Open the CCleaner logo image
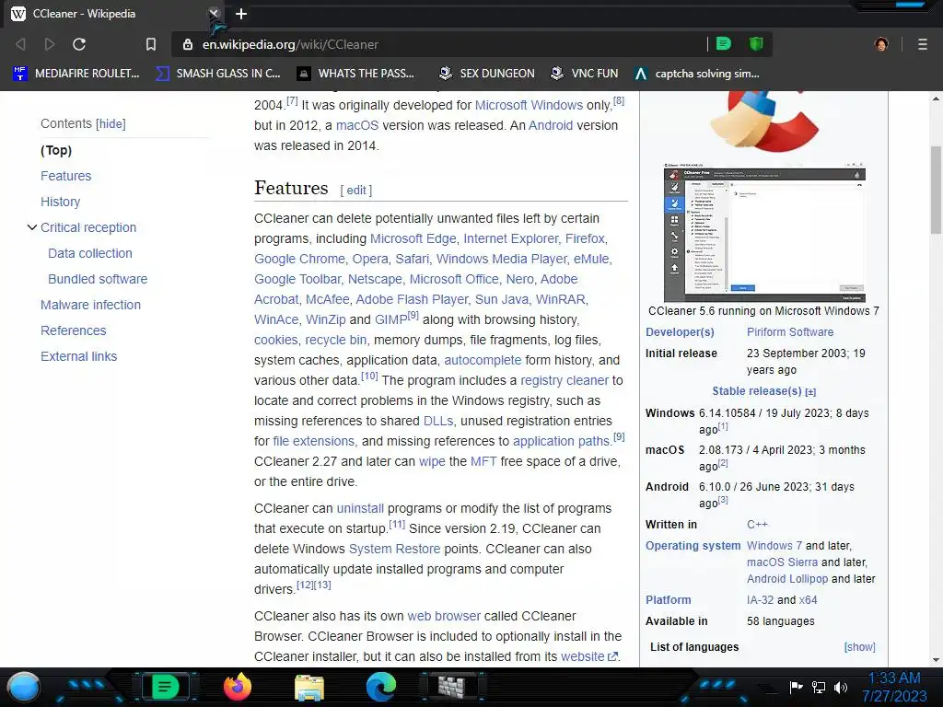The image size is (943, 707). click(x=764, y=122)
